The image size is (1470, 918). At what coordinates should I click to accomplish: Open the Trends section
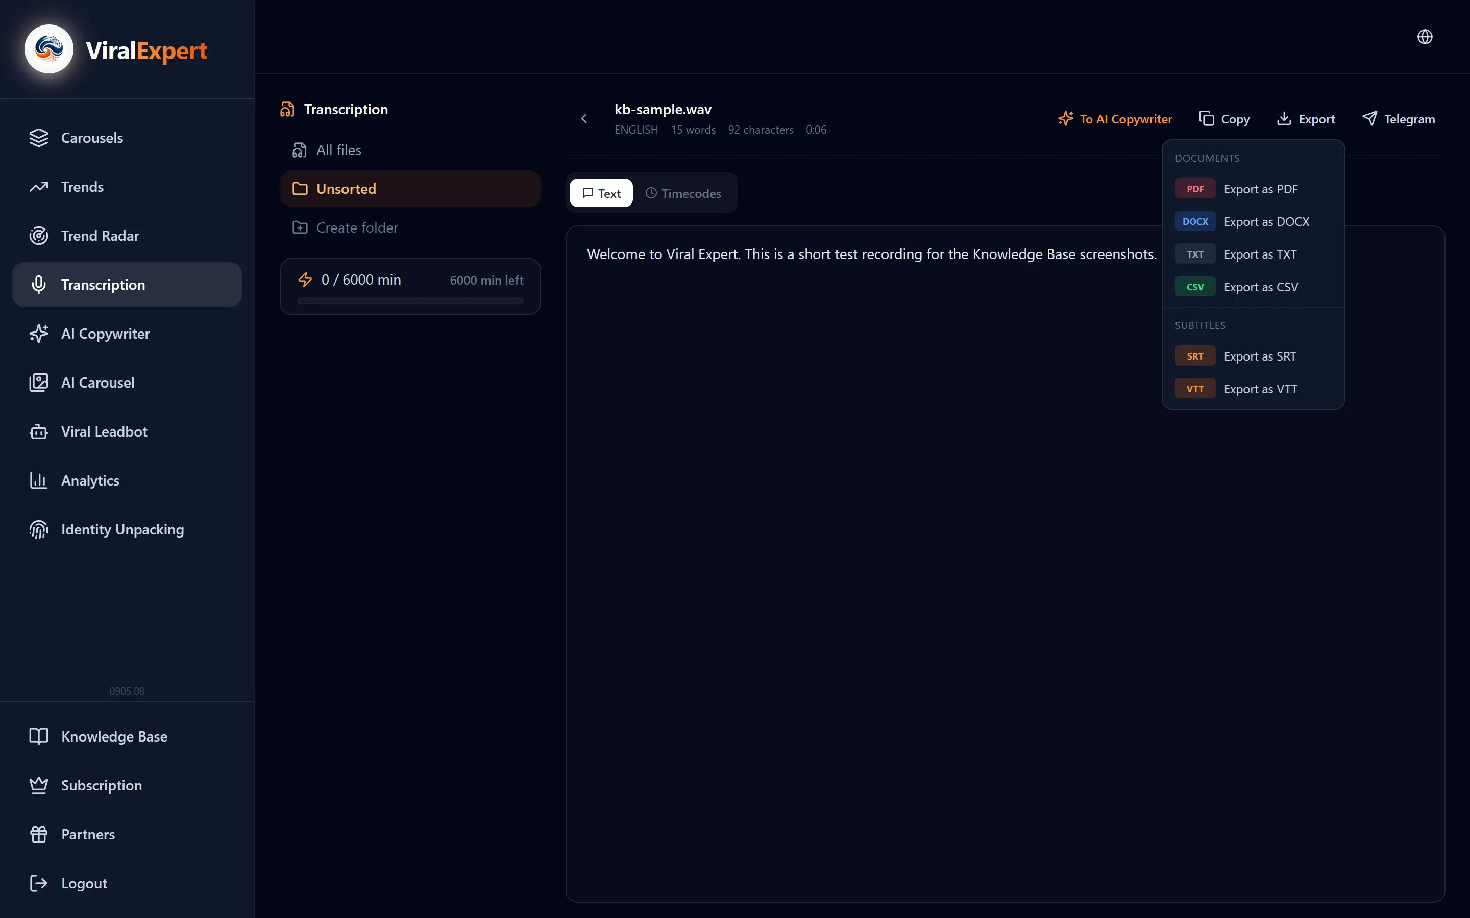click(x=127, y=187)
